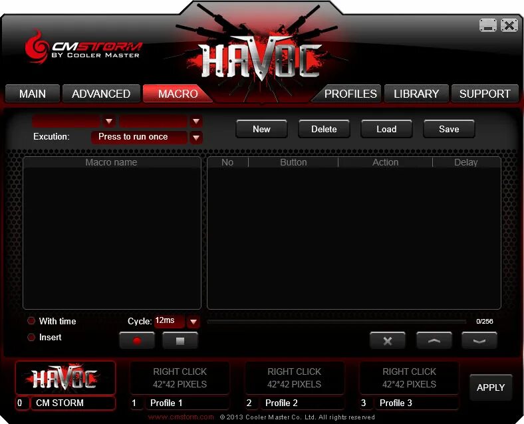Click the second empty red combo box
Image resolution: width=524 pixels, height=424 pixels.
(x=154, y=121)
